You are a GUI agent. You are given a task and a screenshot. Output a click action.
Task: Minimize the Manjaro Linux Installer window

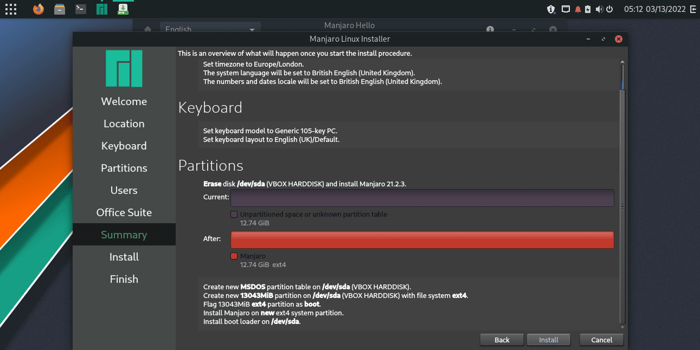coord(588,39)
